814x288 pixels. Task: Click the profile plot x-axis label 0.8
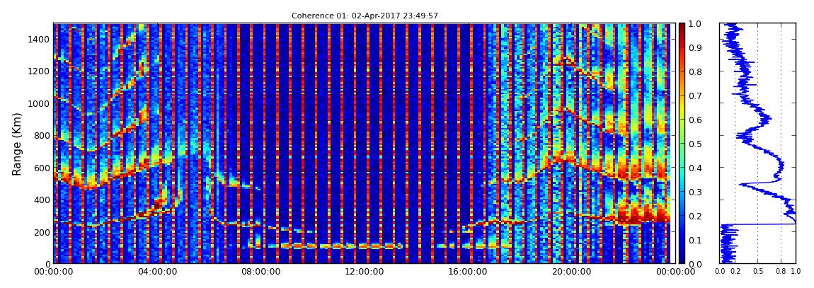781,271
